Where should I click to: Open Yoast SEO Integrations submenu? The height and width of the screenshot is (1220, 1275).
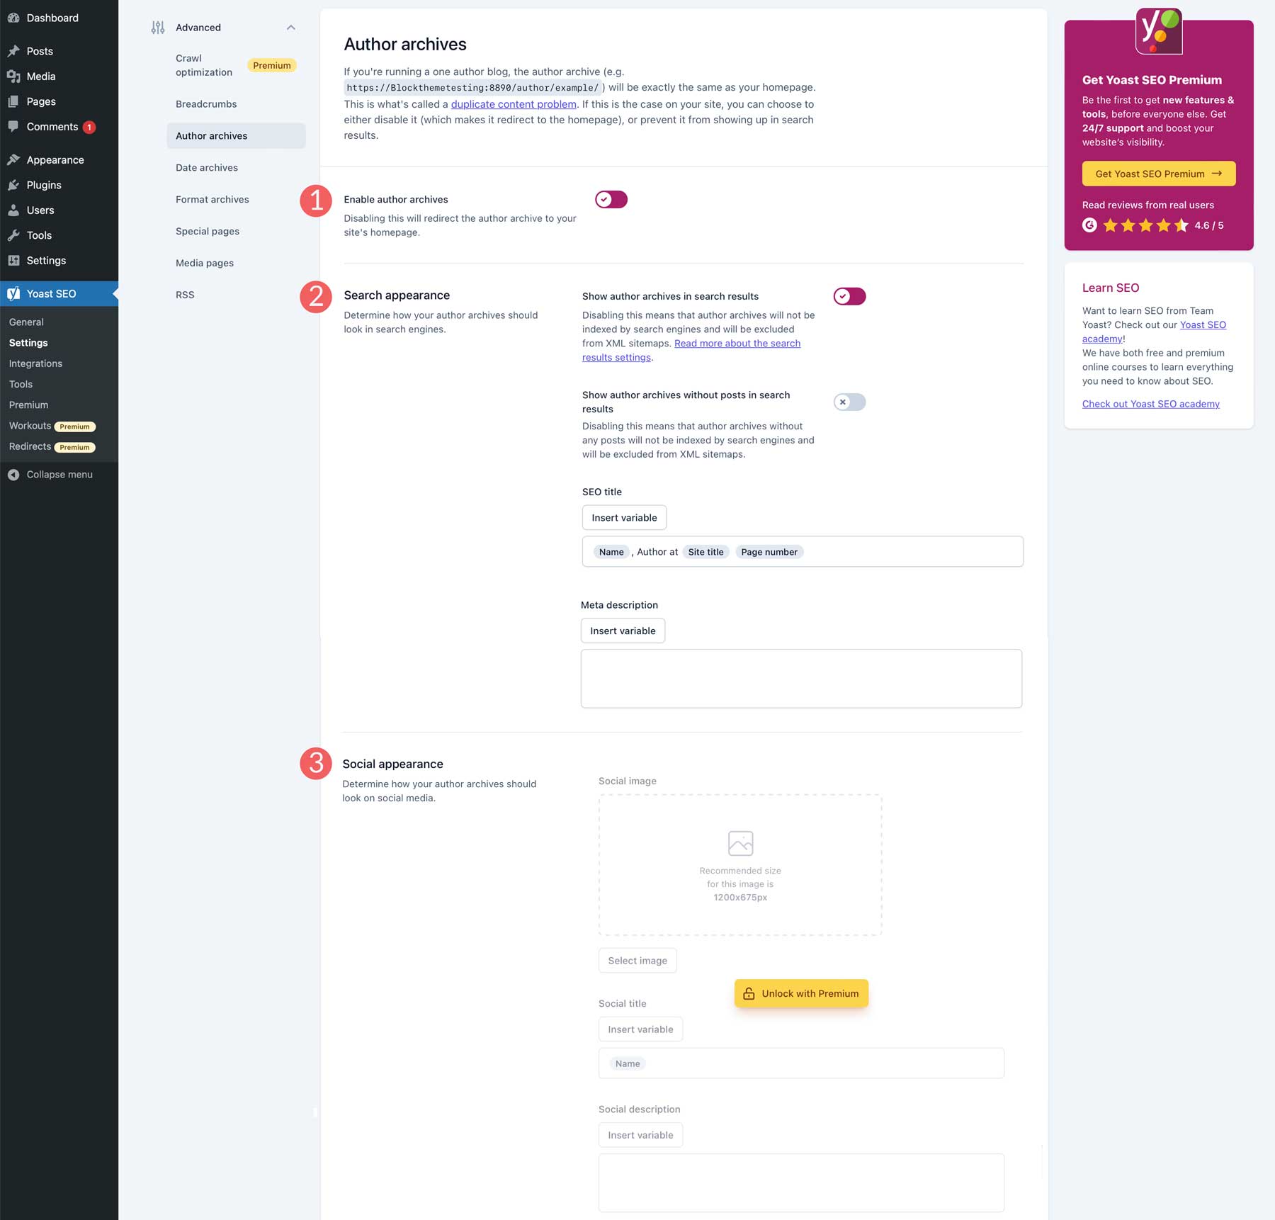pyautogui.click(x=35, y=364)
